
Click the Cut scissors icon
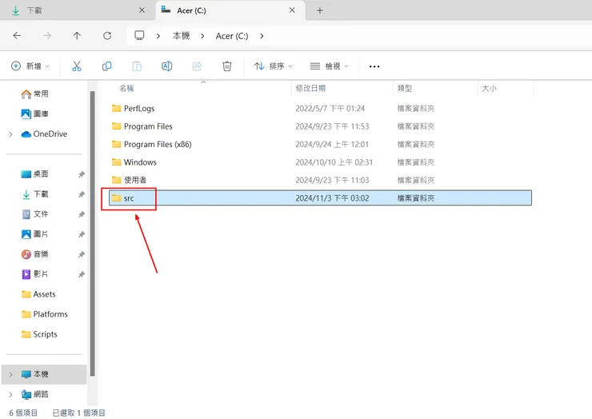pyautogui.click(x=77, y=66)
